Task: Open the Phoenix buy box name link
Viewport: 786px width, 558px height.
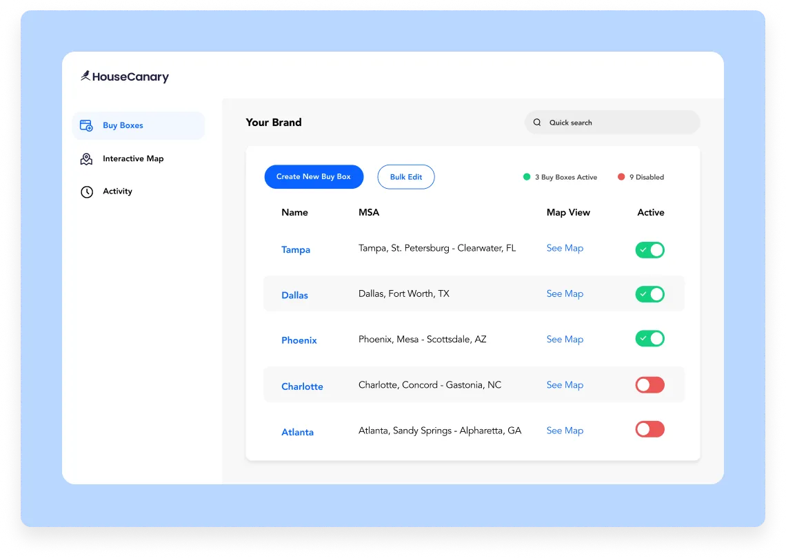Action: coord(299,340)
